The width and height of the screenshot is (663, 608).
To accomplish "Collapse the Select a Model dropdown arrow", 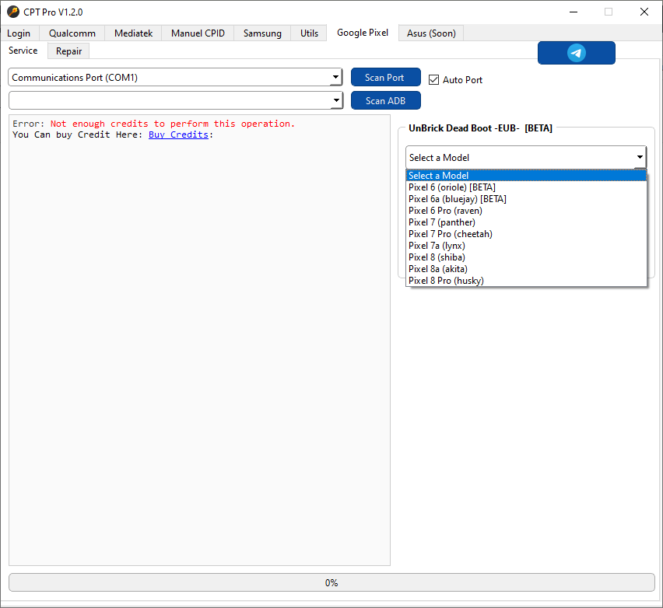I will (639, 157).
